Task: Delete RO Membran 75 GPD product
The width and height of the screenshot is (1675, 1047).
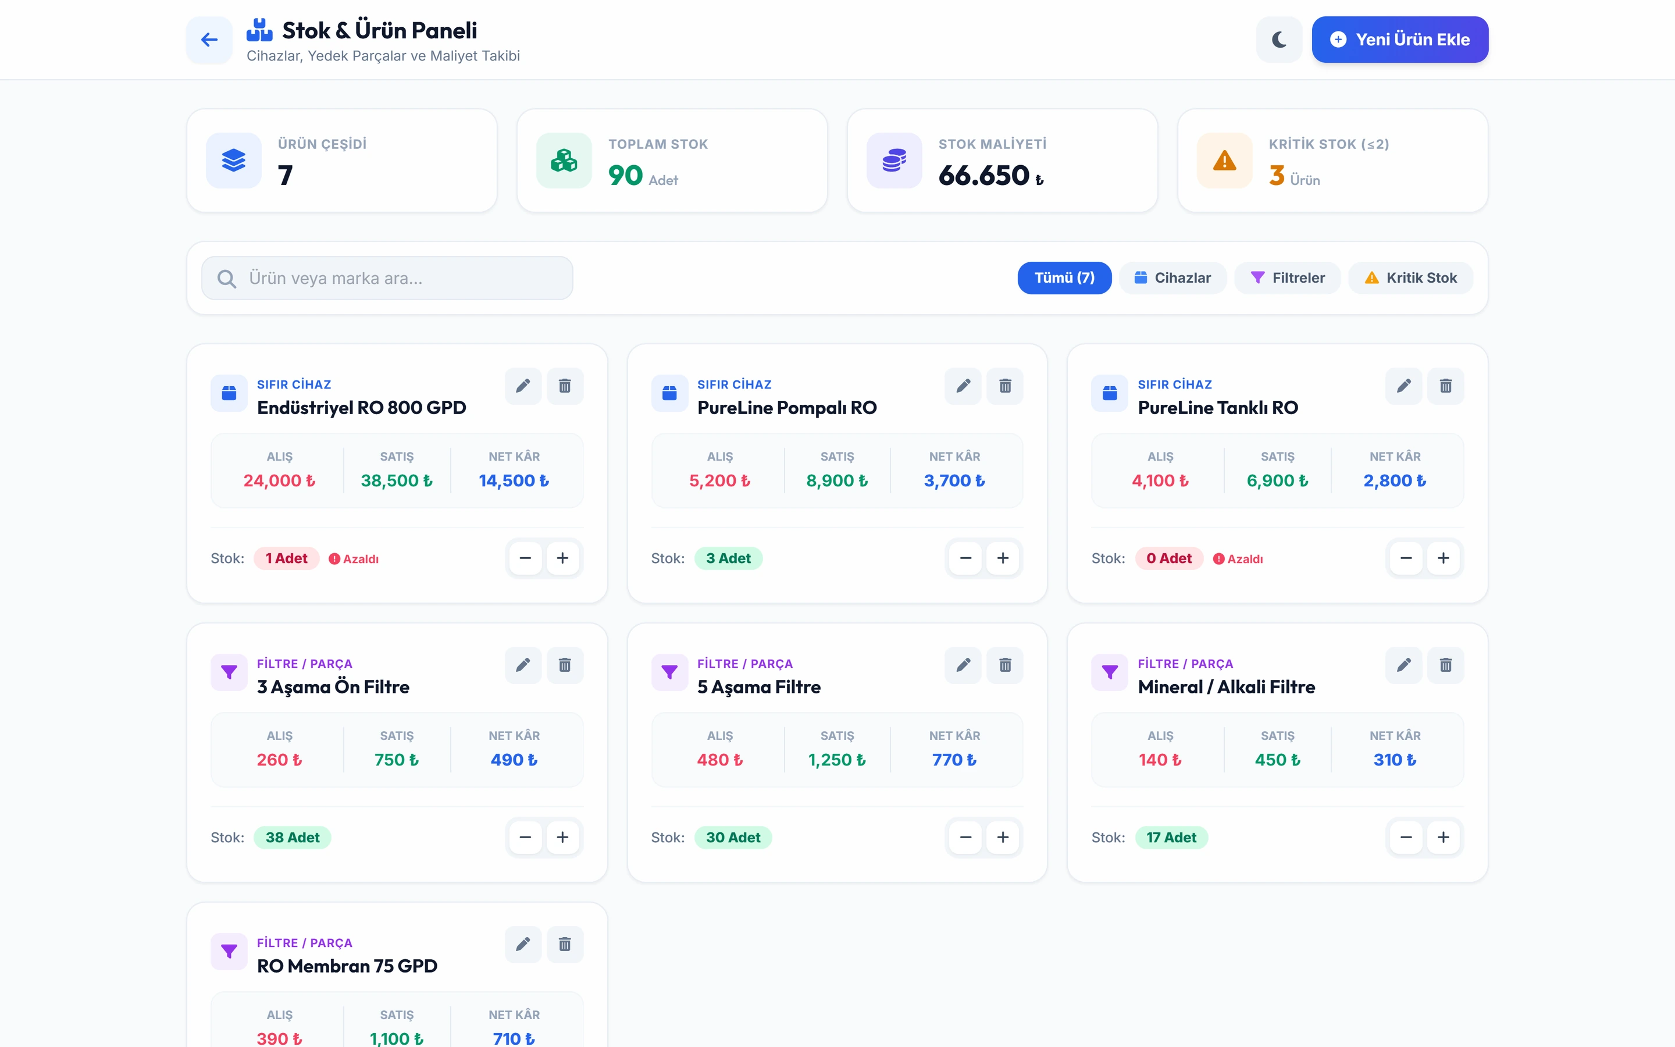Action: (565, 944)
